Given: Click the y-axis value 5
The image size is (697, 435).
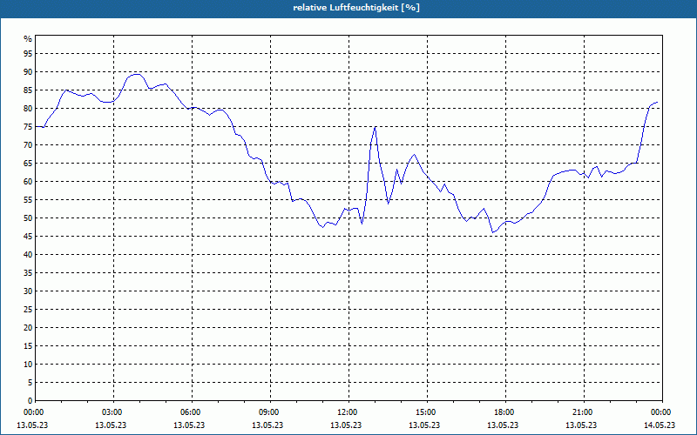Looking at the screenshot, I should click(30, 383).
